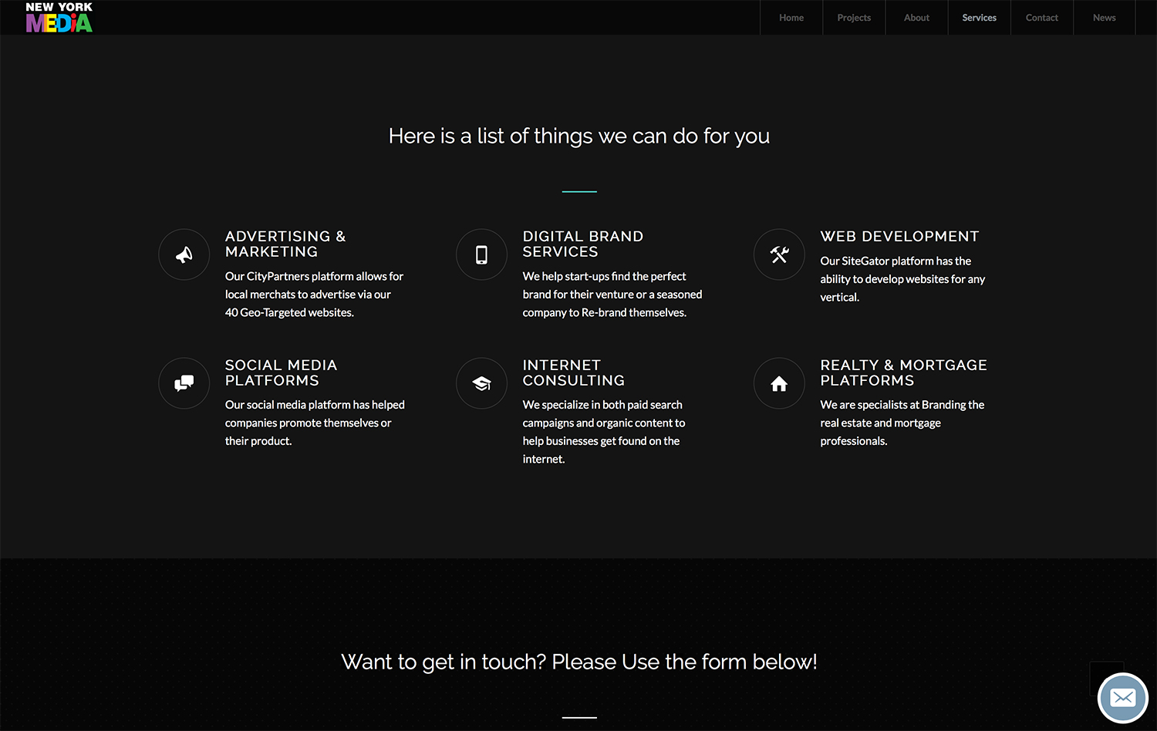Click the Realty & Mortgage Platforms heading

tap(904, 372)
